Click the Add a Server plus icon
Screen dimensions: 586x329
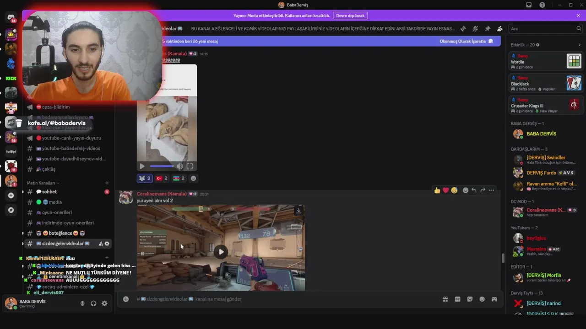coord(11,196)
